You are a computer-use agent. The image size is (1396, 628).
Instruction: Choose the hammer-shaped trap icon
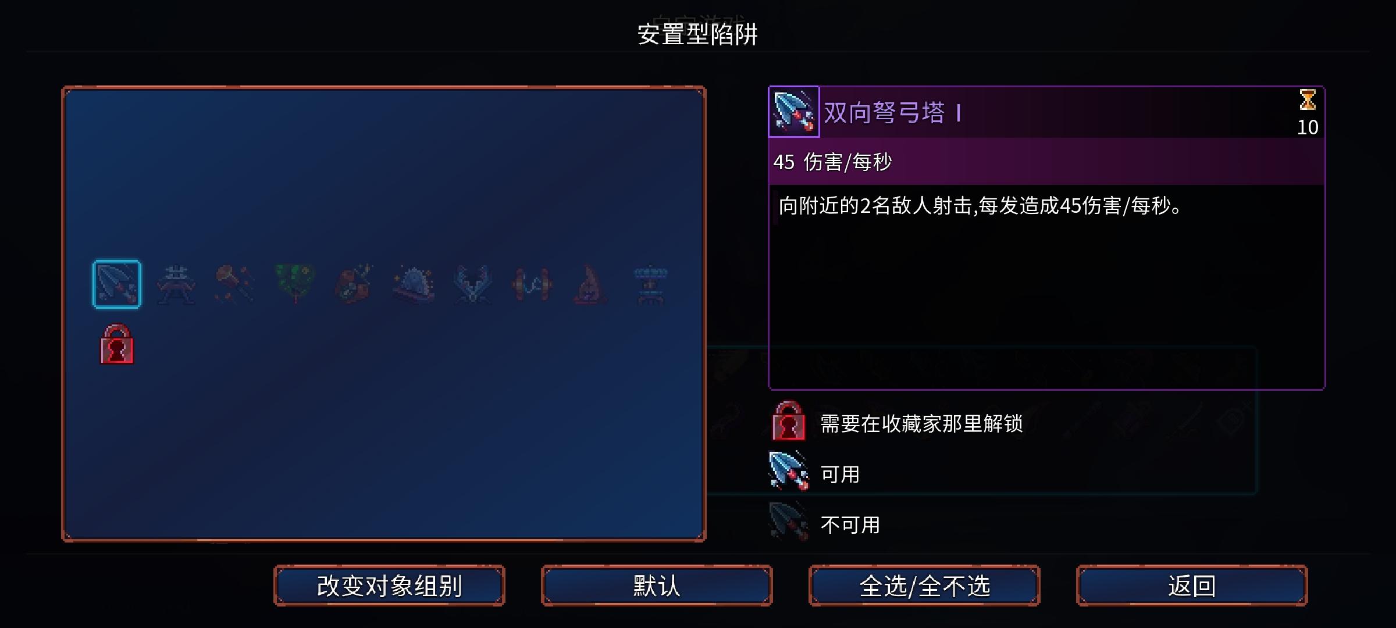pyautogui.click(x=235, y=284)
